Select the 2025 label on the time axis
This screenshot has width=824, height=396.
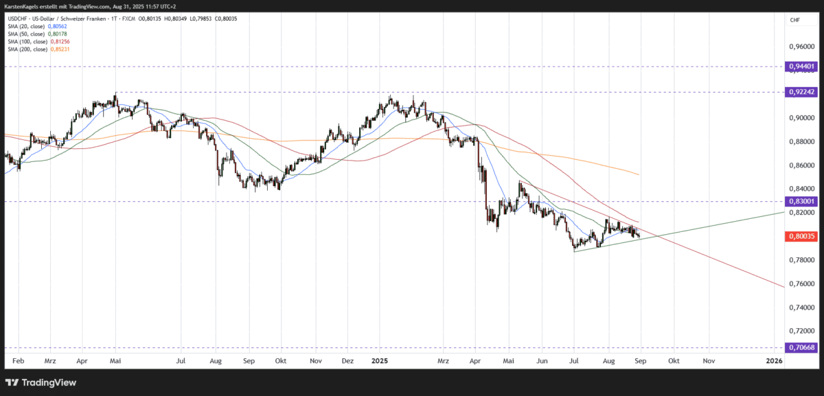[380, 360]
